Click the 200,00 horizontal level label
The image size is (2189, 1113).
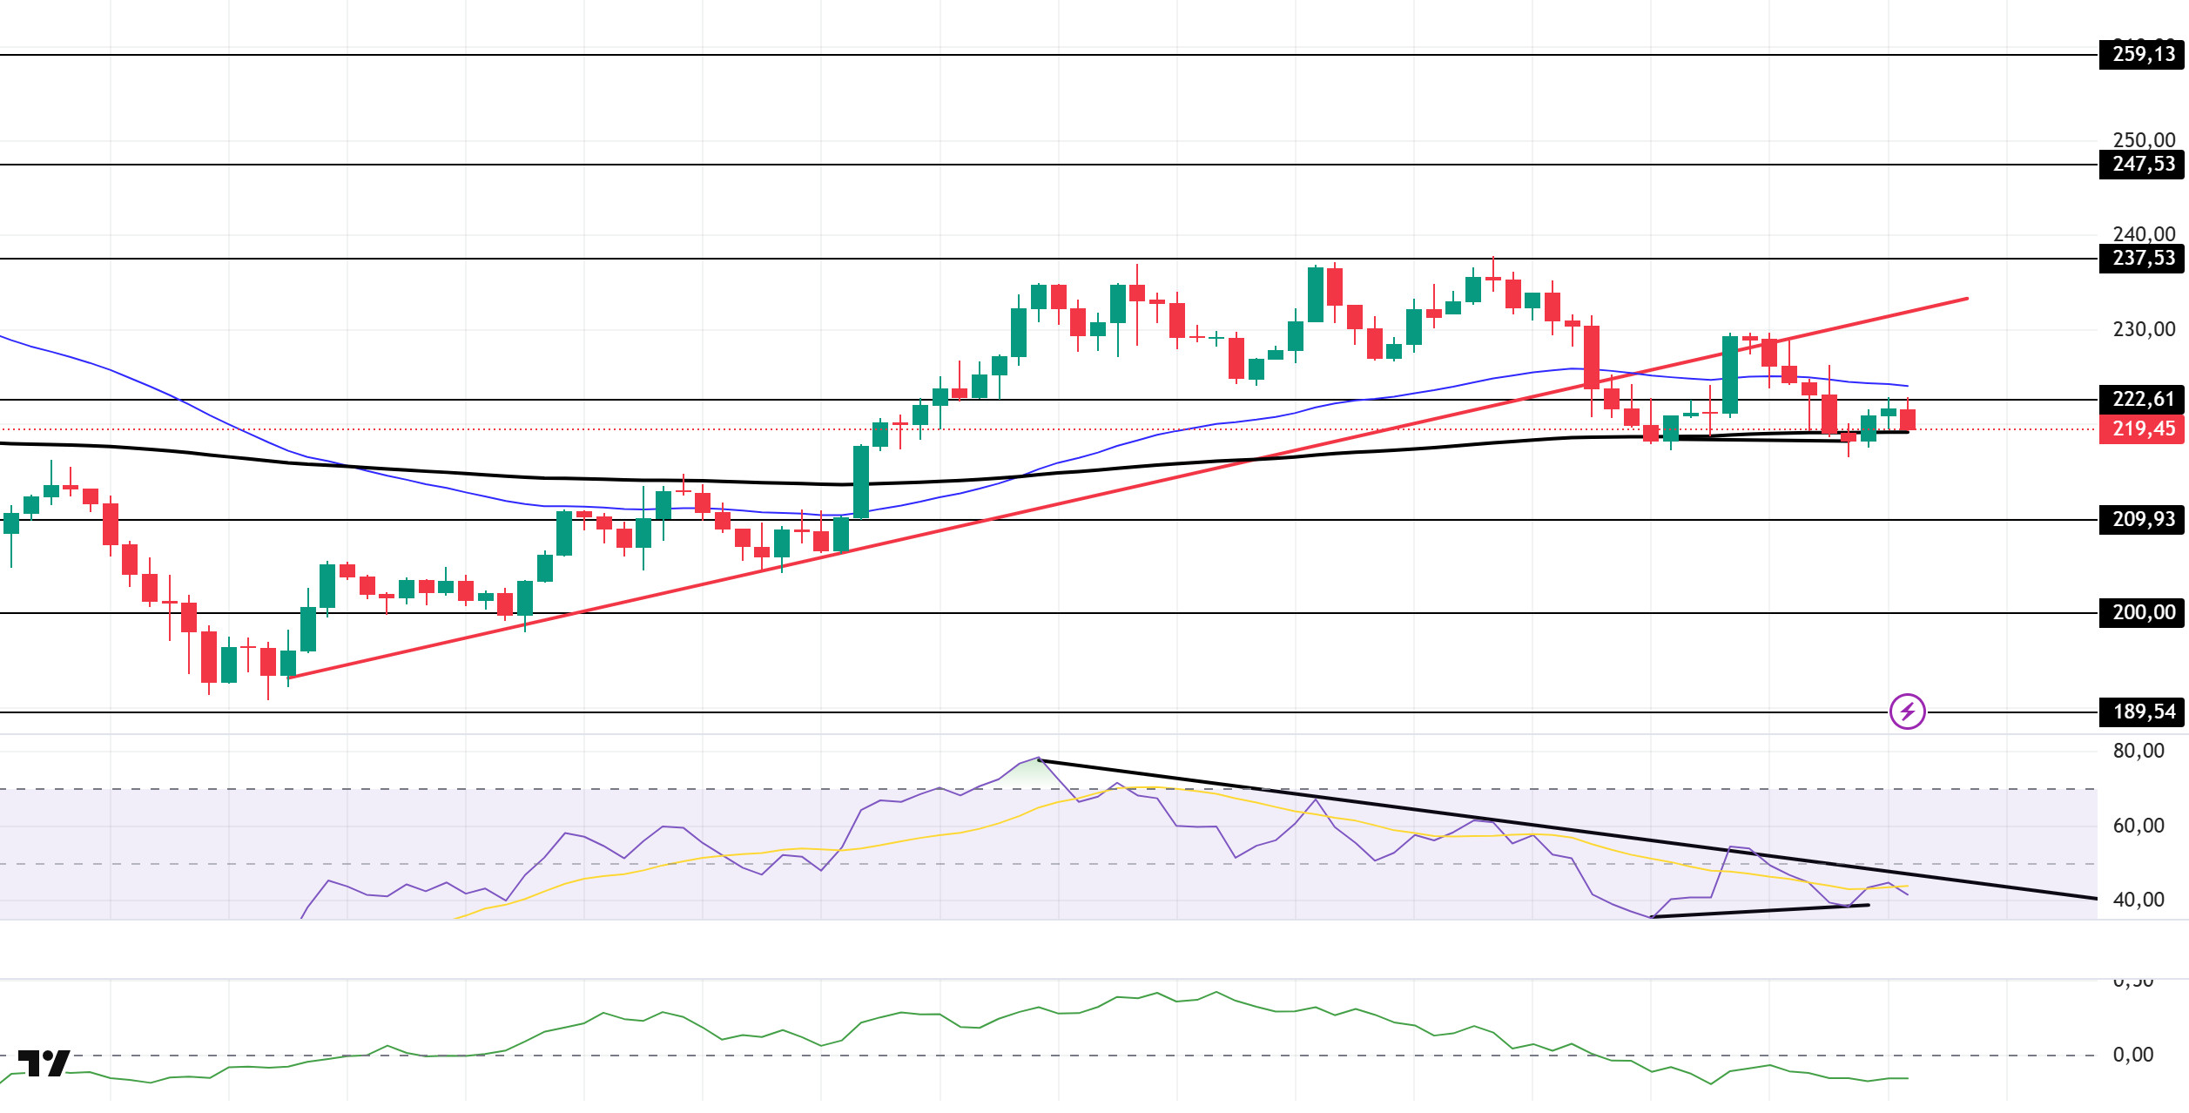pyautogui.click(x=2142, y=613)
